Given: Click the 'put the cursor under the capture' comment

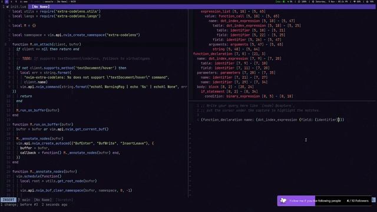Looking at the screenshot, I should coord(260,110).
